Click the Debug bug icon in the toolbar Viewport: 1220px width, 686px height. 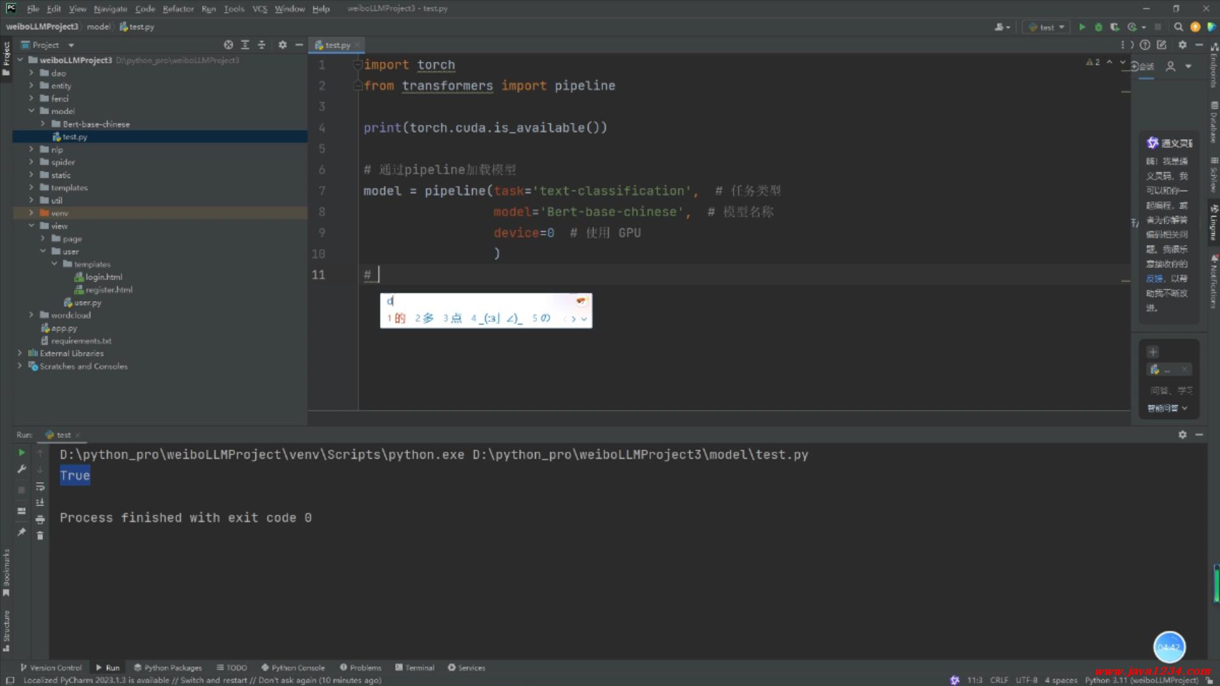(1099, 27)
